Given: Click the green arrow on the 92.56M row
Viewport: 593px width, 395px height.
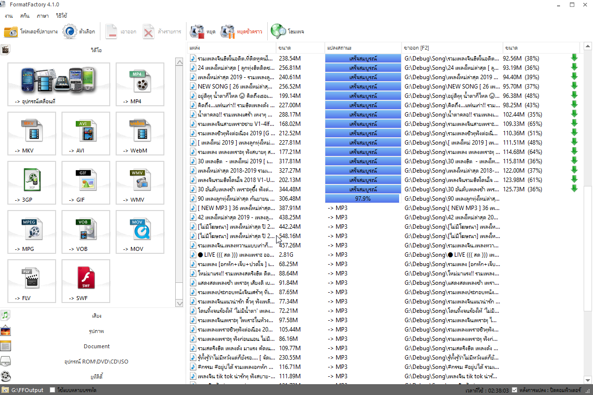Looking at the screenshot, I should [574, 58].
